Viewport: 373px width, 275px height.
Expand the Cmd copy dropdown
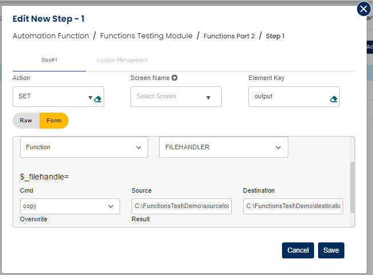[69, 206]
